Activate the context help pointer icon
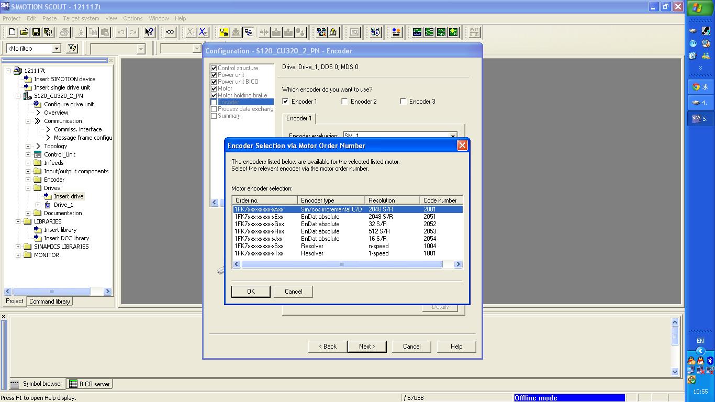Viewport: 715px width, 402px height. pyautogui.click(x=149, y=32)
